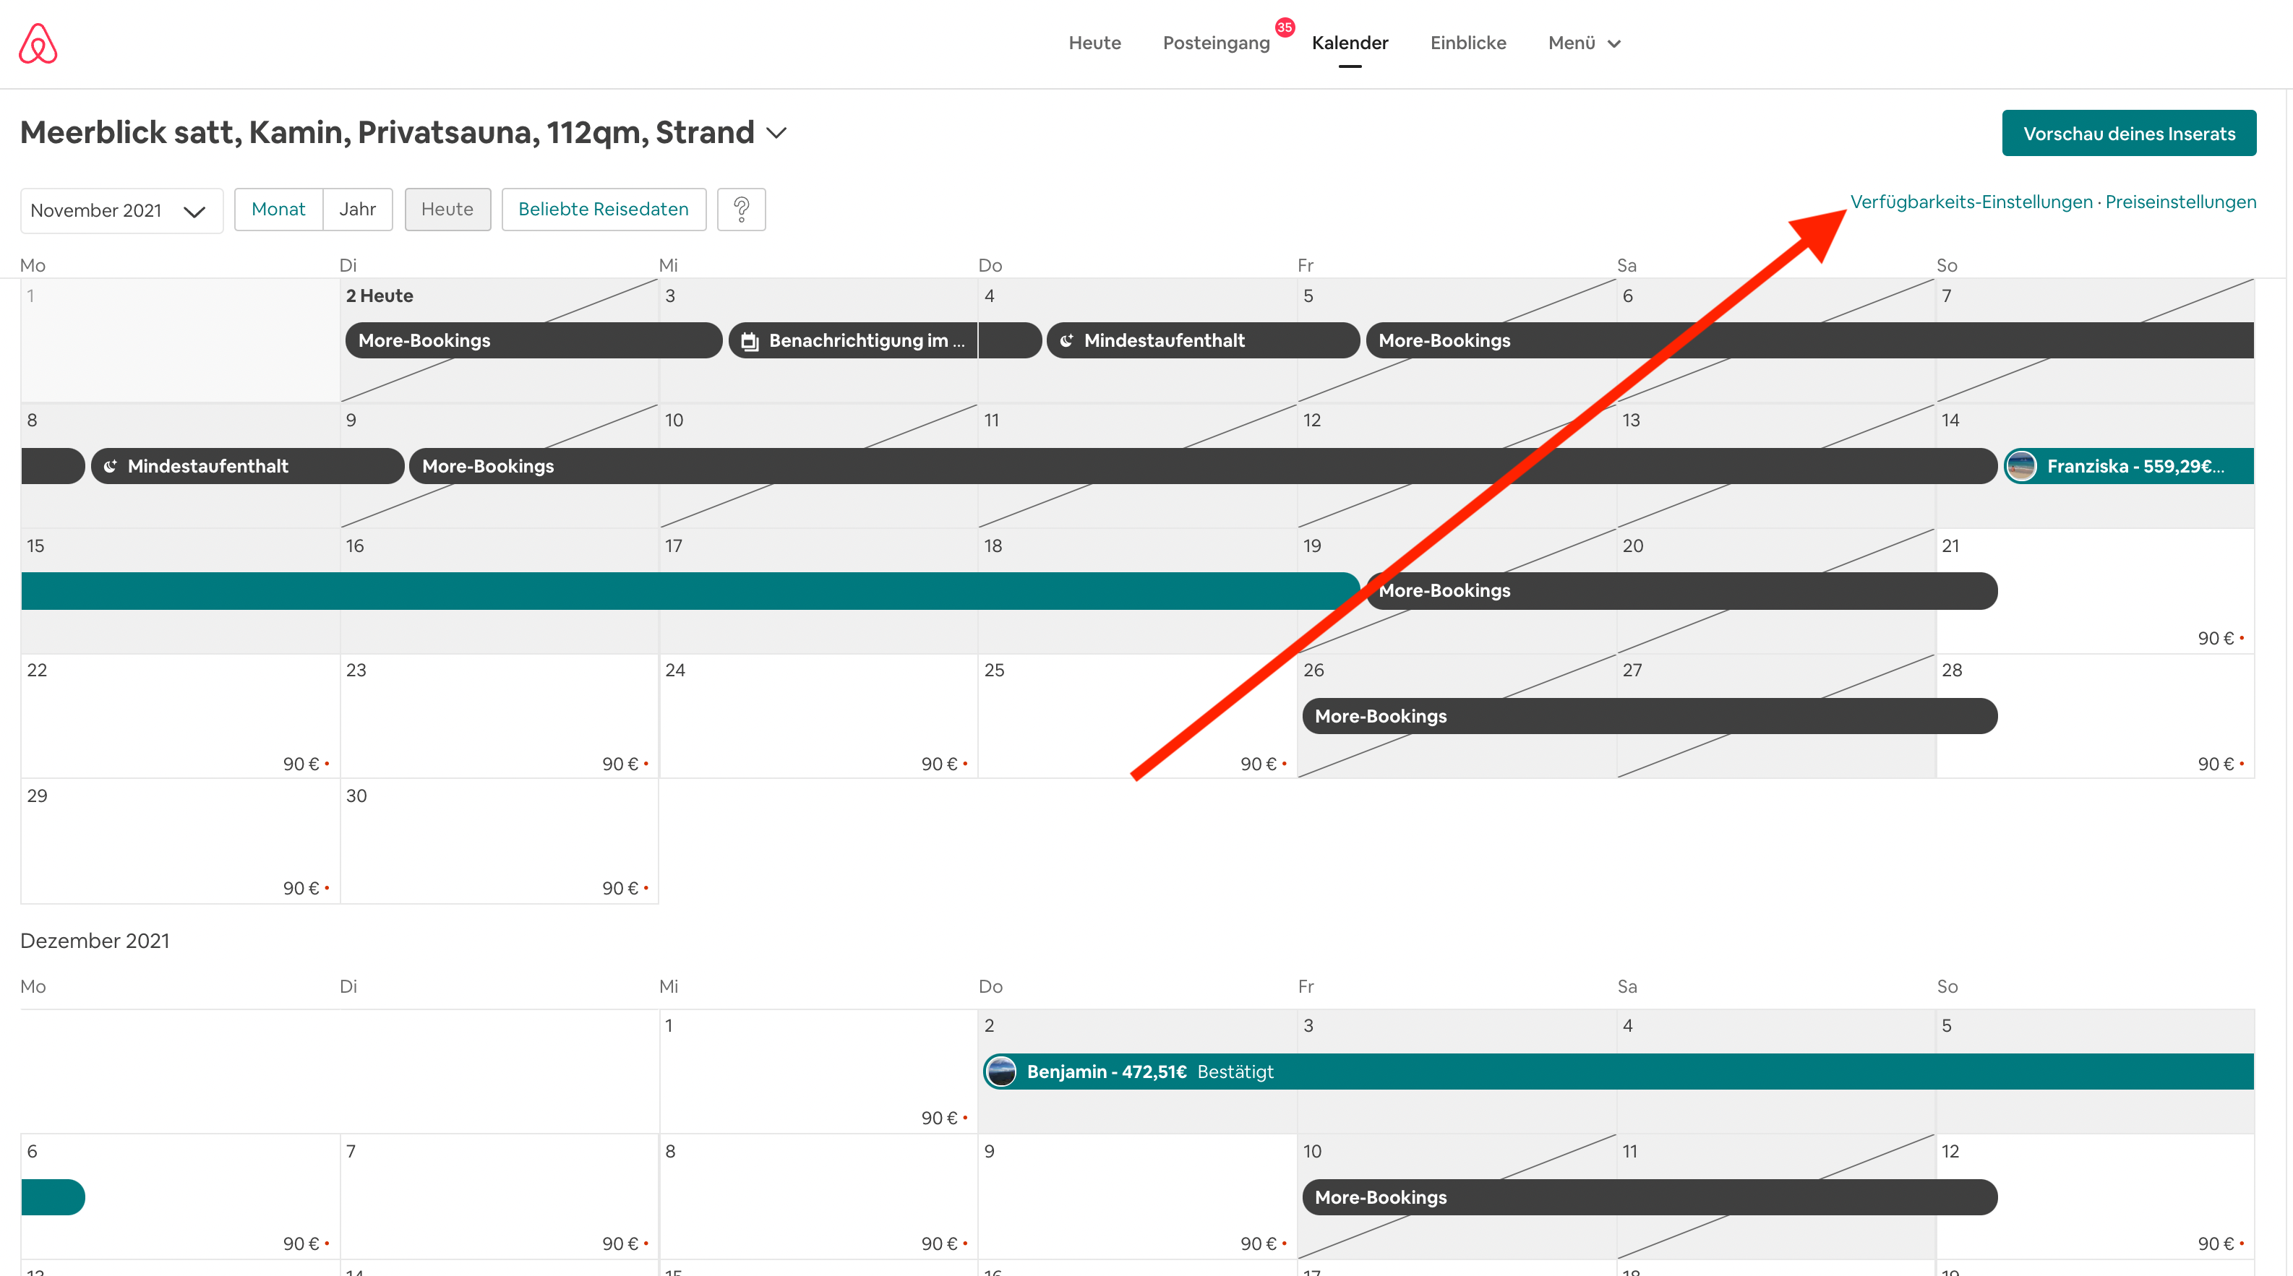Open Benjamin's guest avatar thumbnail
Viewport: 2293px width, 1276px height.
pos(1001,1072)
